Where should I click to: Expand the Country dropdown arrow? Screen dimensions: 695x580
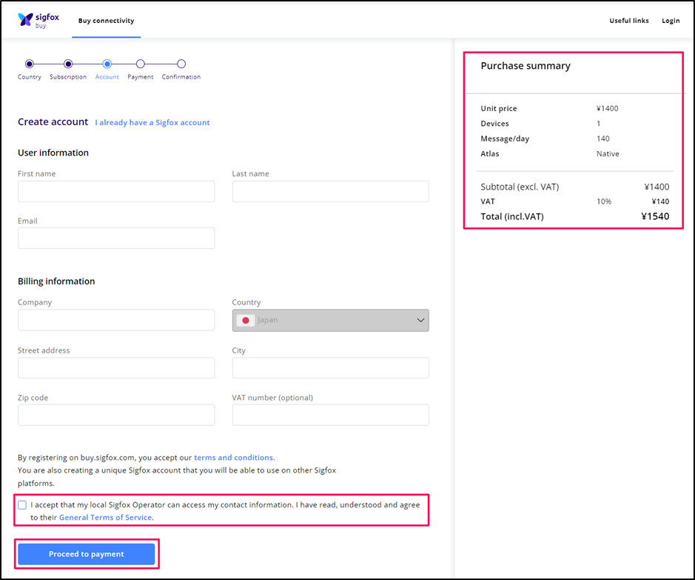pyautogui.click(x=420, y=320)
